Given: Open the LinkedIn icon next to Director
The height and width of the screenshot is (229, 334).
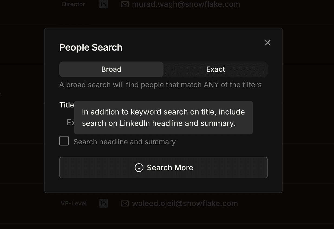Looking at the screenshot, I should tap(103, 4).
